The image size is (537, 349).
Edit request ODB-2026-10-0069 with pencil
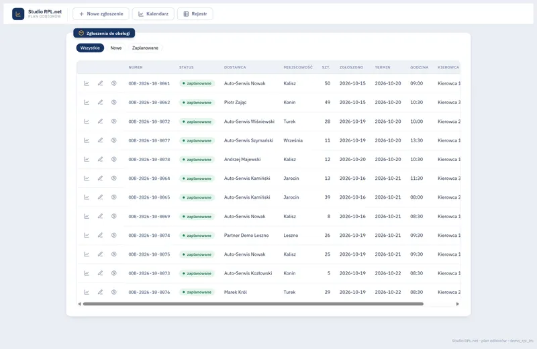[100, 216]
